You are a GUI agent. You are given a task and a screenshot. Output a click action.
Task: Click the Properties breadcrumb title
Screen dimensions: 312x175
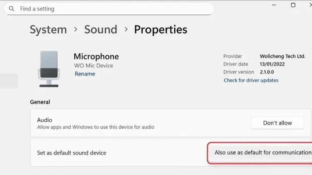pyautogui.click(x=161, y=30)
